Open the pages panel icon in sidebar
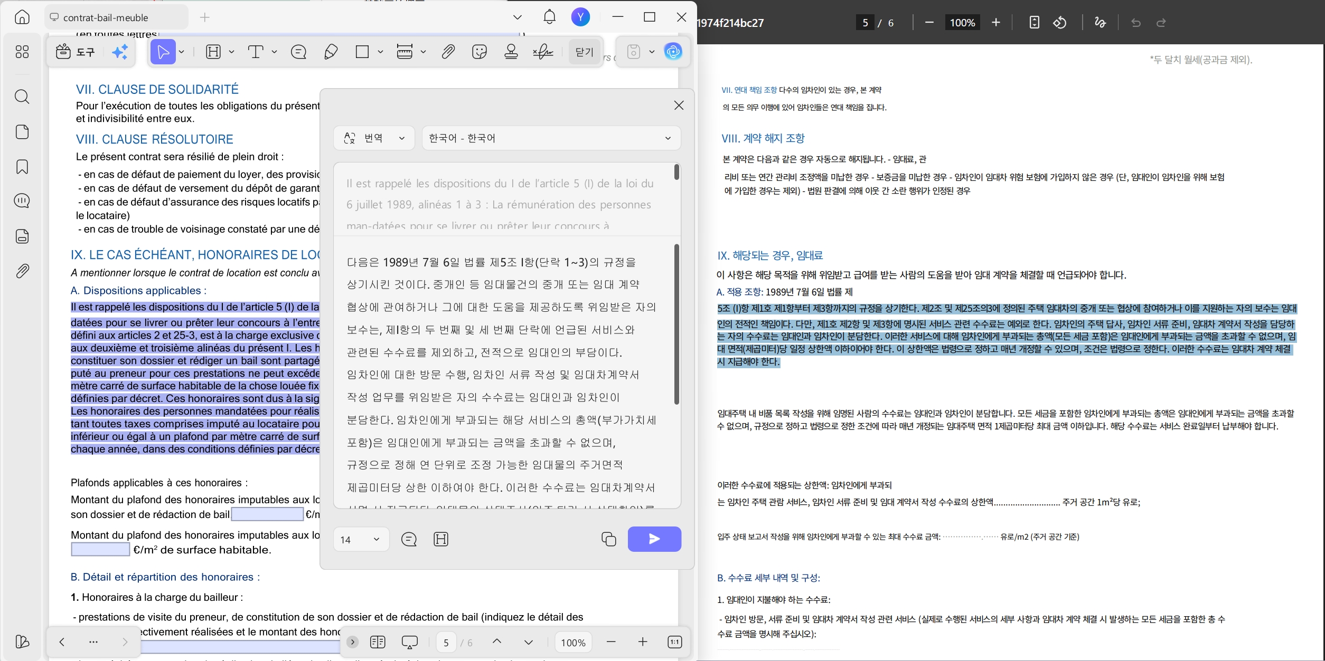1325x661 pixels. [22, 132]
